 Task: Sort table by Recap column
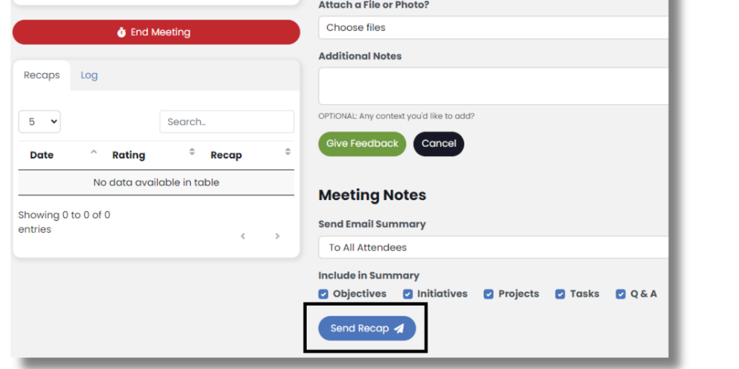[x=226, y=155]
